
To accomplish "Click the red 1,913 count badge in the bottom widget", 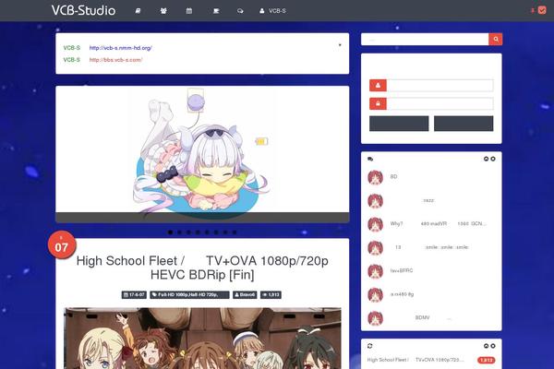I will coord(487,360).
